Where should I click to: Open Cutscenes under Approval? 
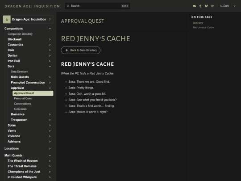point(20,109)
